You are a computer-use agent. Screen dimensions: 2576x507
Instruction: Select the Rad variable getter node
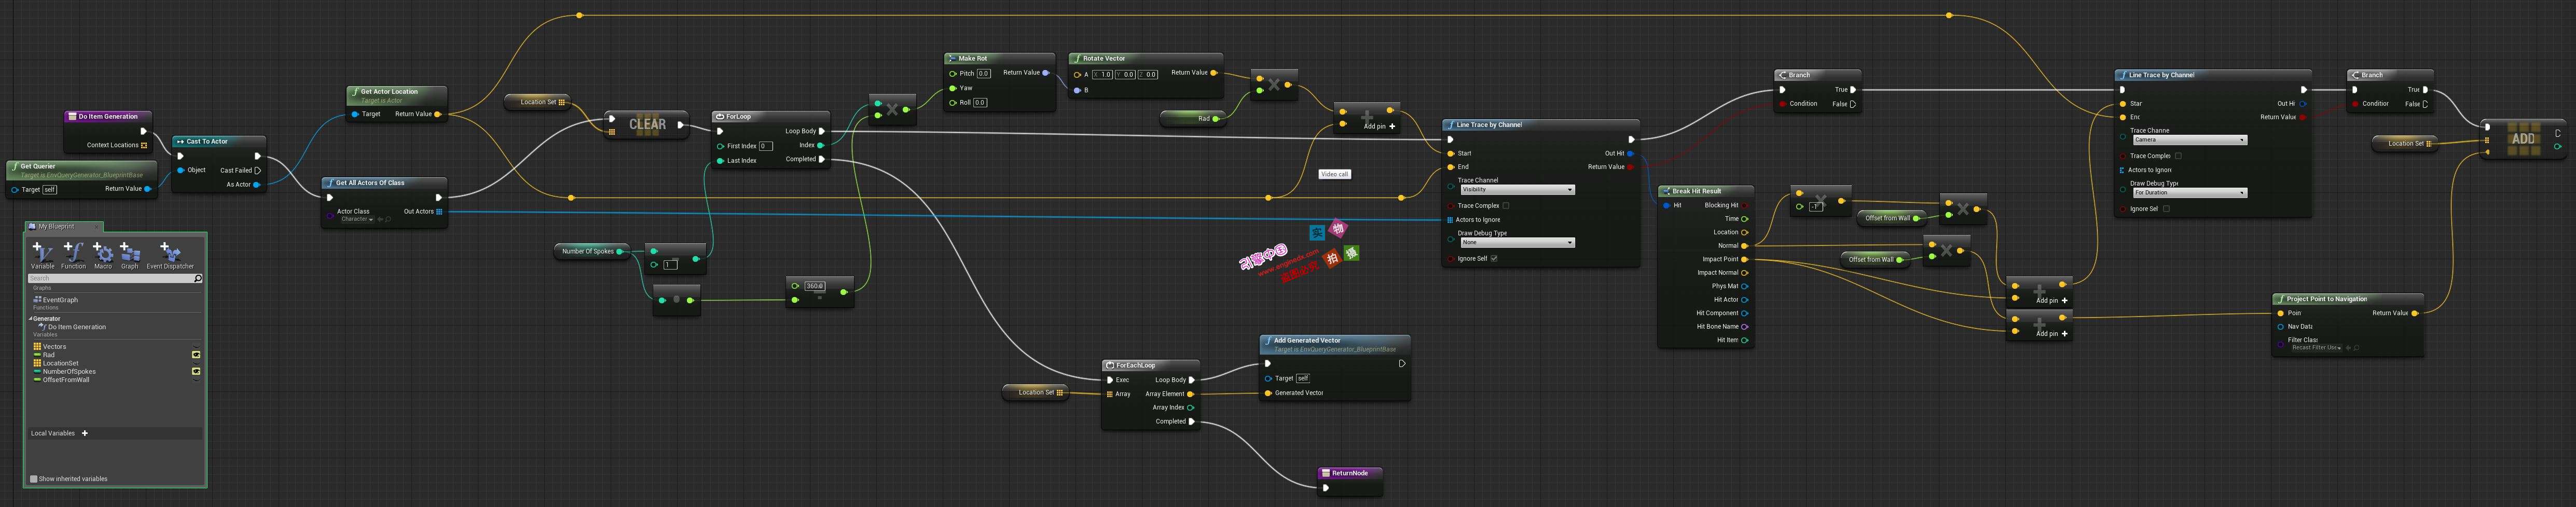pyautogui.click(x=1192, y=118)
